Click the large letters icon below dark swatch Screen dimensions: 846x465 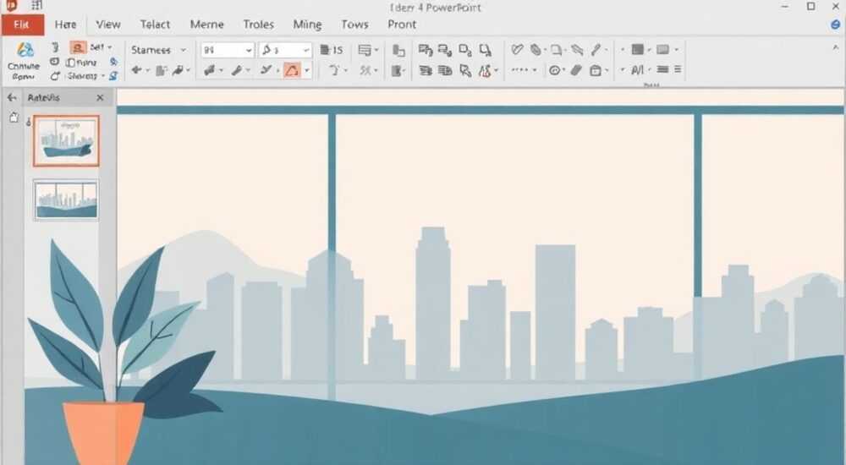pyautogui.click(x=637, y=69)
